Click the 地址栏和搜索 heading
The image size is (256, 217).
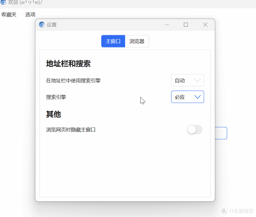pos(68,64)
